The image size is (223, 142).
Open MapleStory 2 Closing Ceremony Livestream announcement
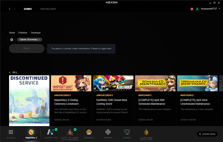pos(71,101)
